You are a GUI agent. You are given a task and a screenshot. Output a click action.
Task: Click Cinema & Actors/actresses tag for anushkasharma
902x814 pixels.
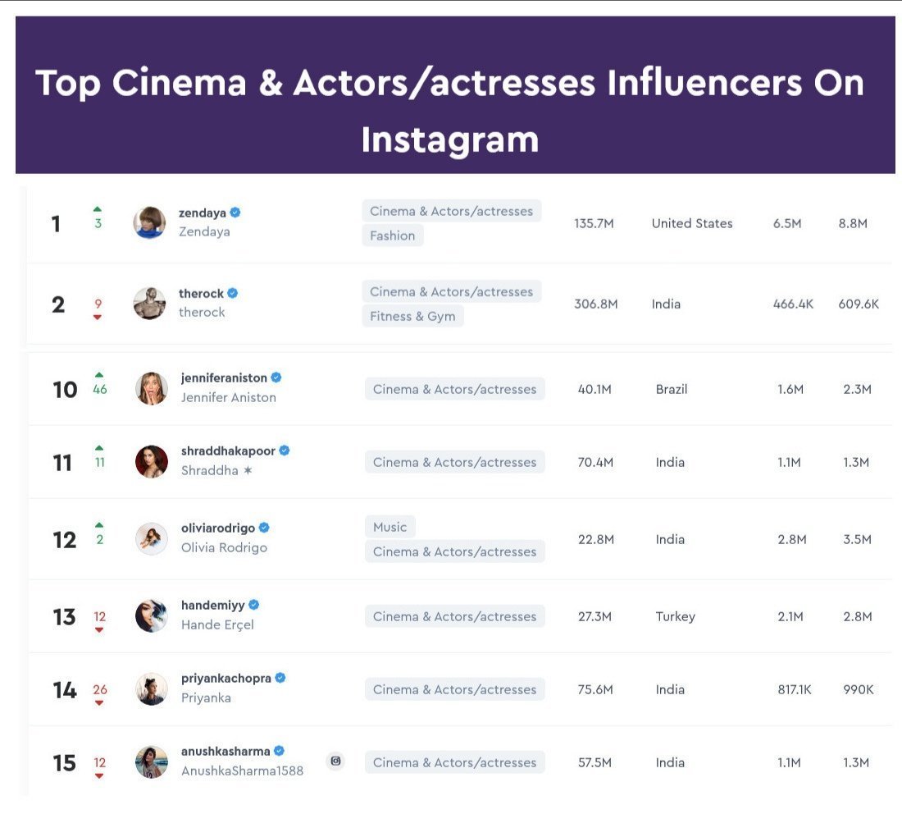click(x=454, y=762)
